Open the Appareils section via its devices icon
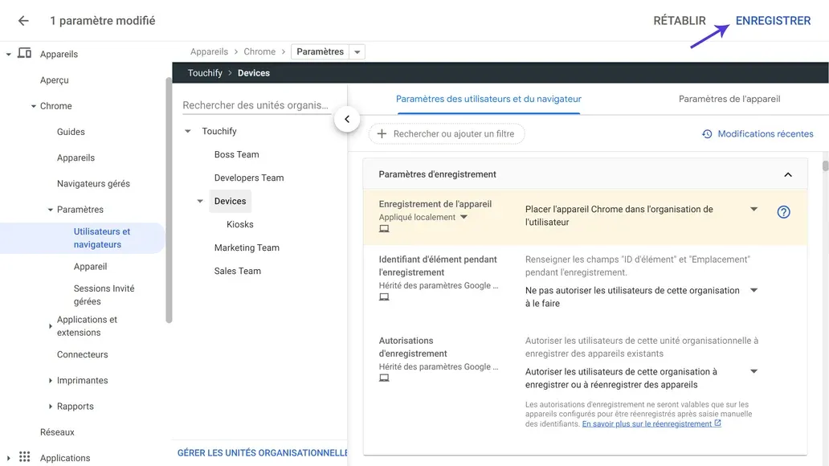The image size is (829, 466). pos(24,54)
